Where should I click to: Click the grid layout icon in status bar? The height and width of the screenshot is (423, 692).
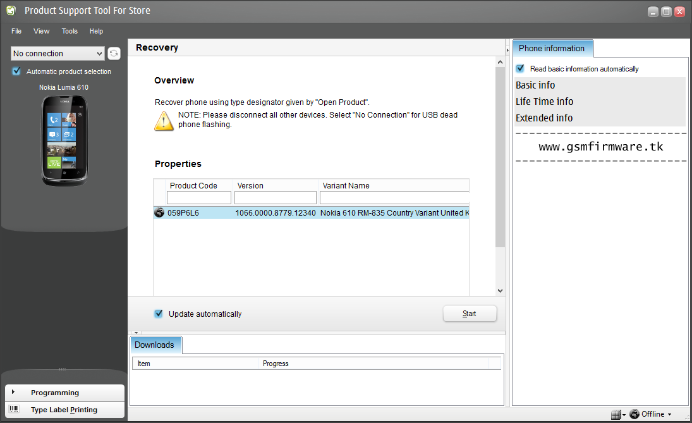(616, 414)
